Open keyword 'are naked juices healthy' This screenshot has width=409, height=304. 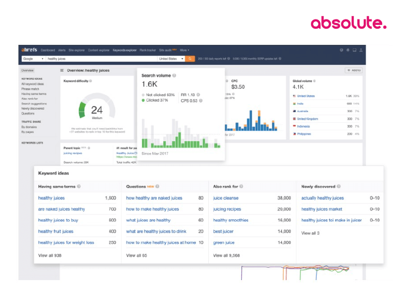(62, 209)
